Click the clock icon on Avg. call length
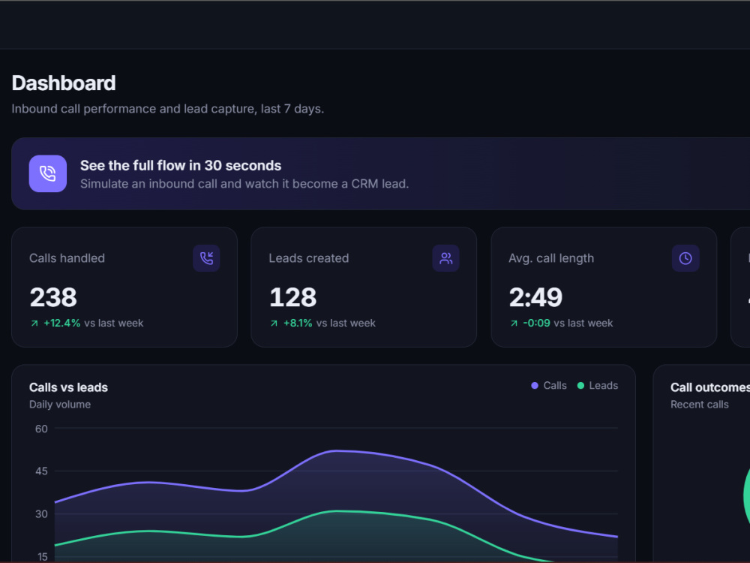This screenshot has height=563, width=750. click(x=685, y=258)
